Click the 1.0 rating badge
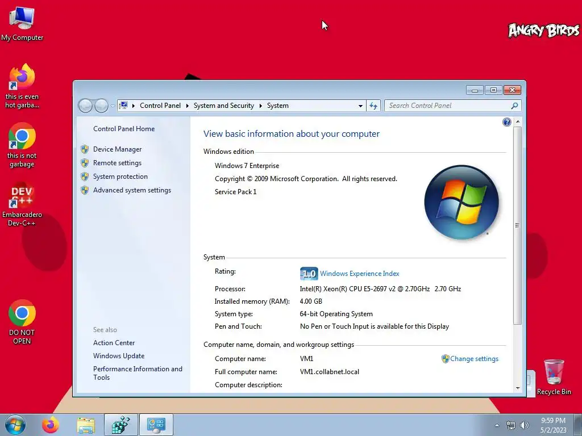The height and width of the screenshot is (436, 582). (x=309, y=274)
